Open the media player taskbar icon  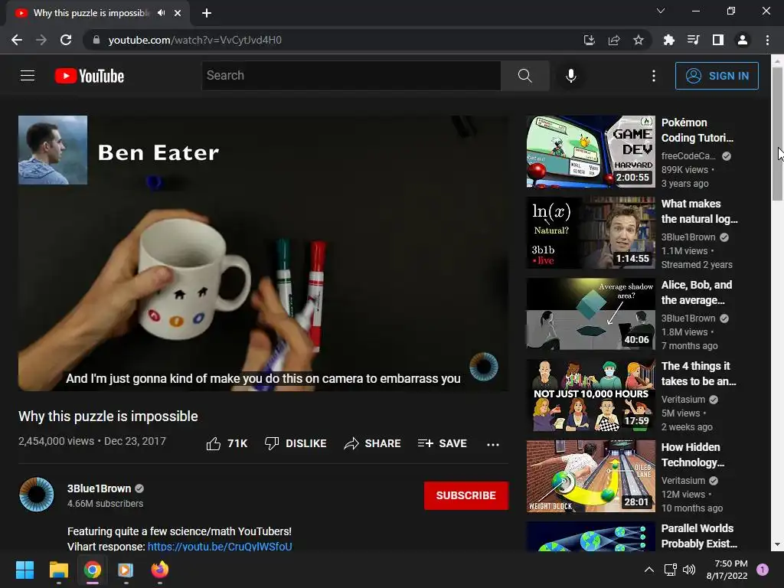coord(126,570)
